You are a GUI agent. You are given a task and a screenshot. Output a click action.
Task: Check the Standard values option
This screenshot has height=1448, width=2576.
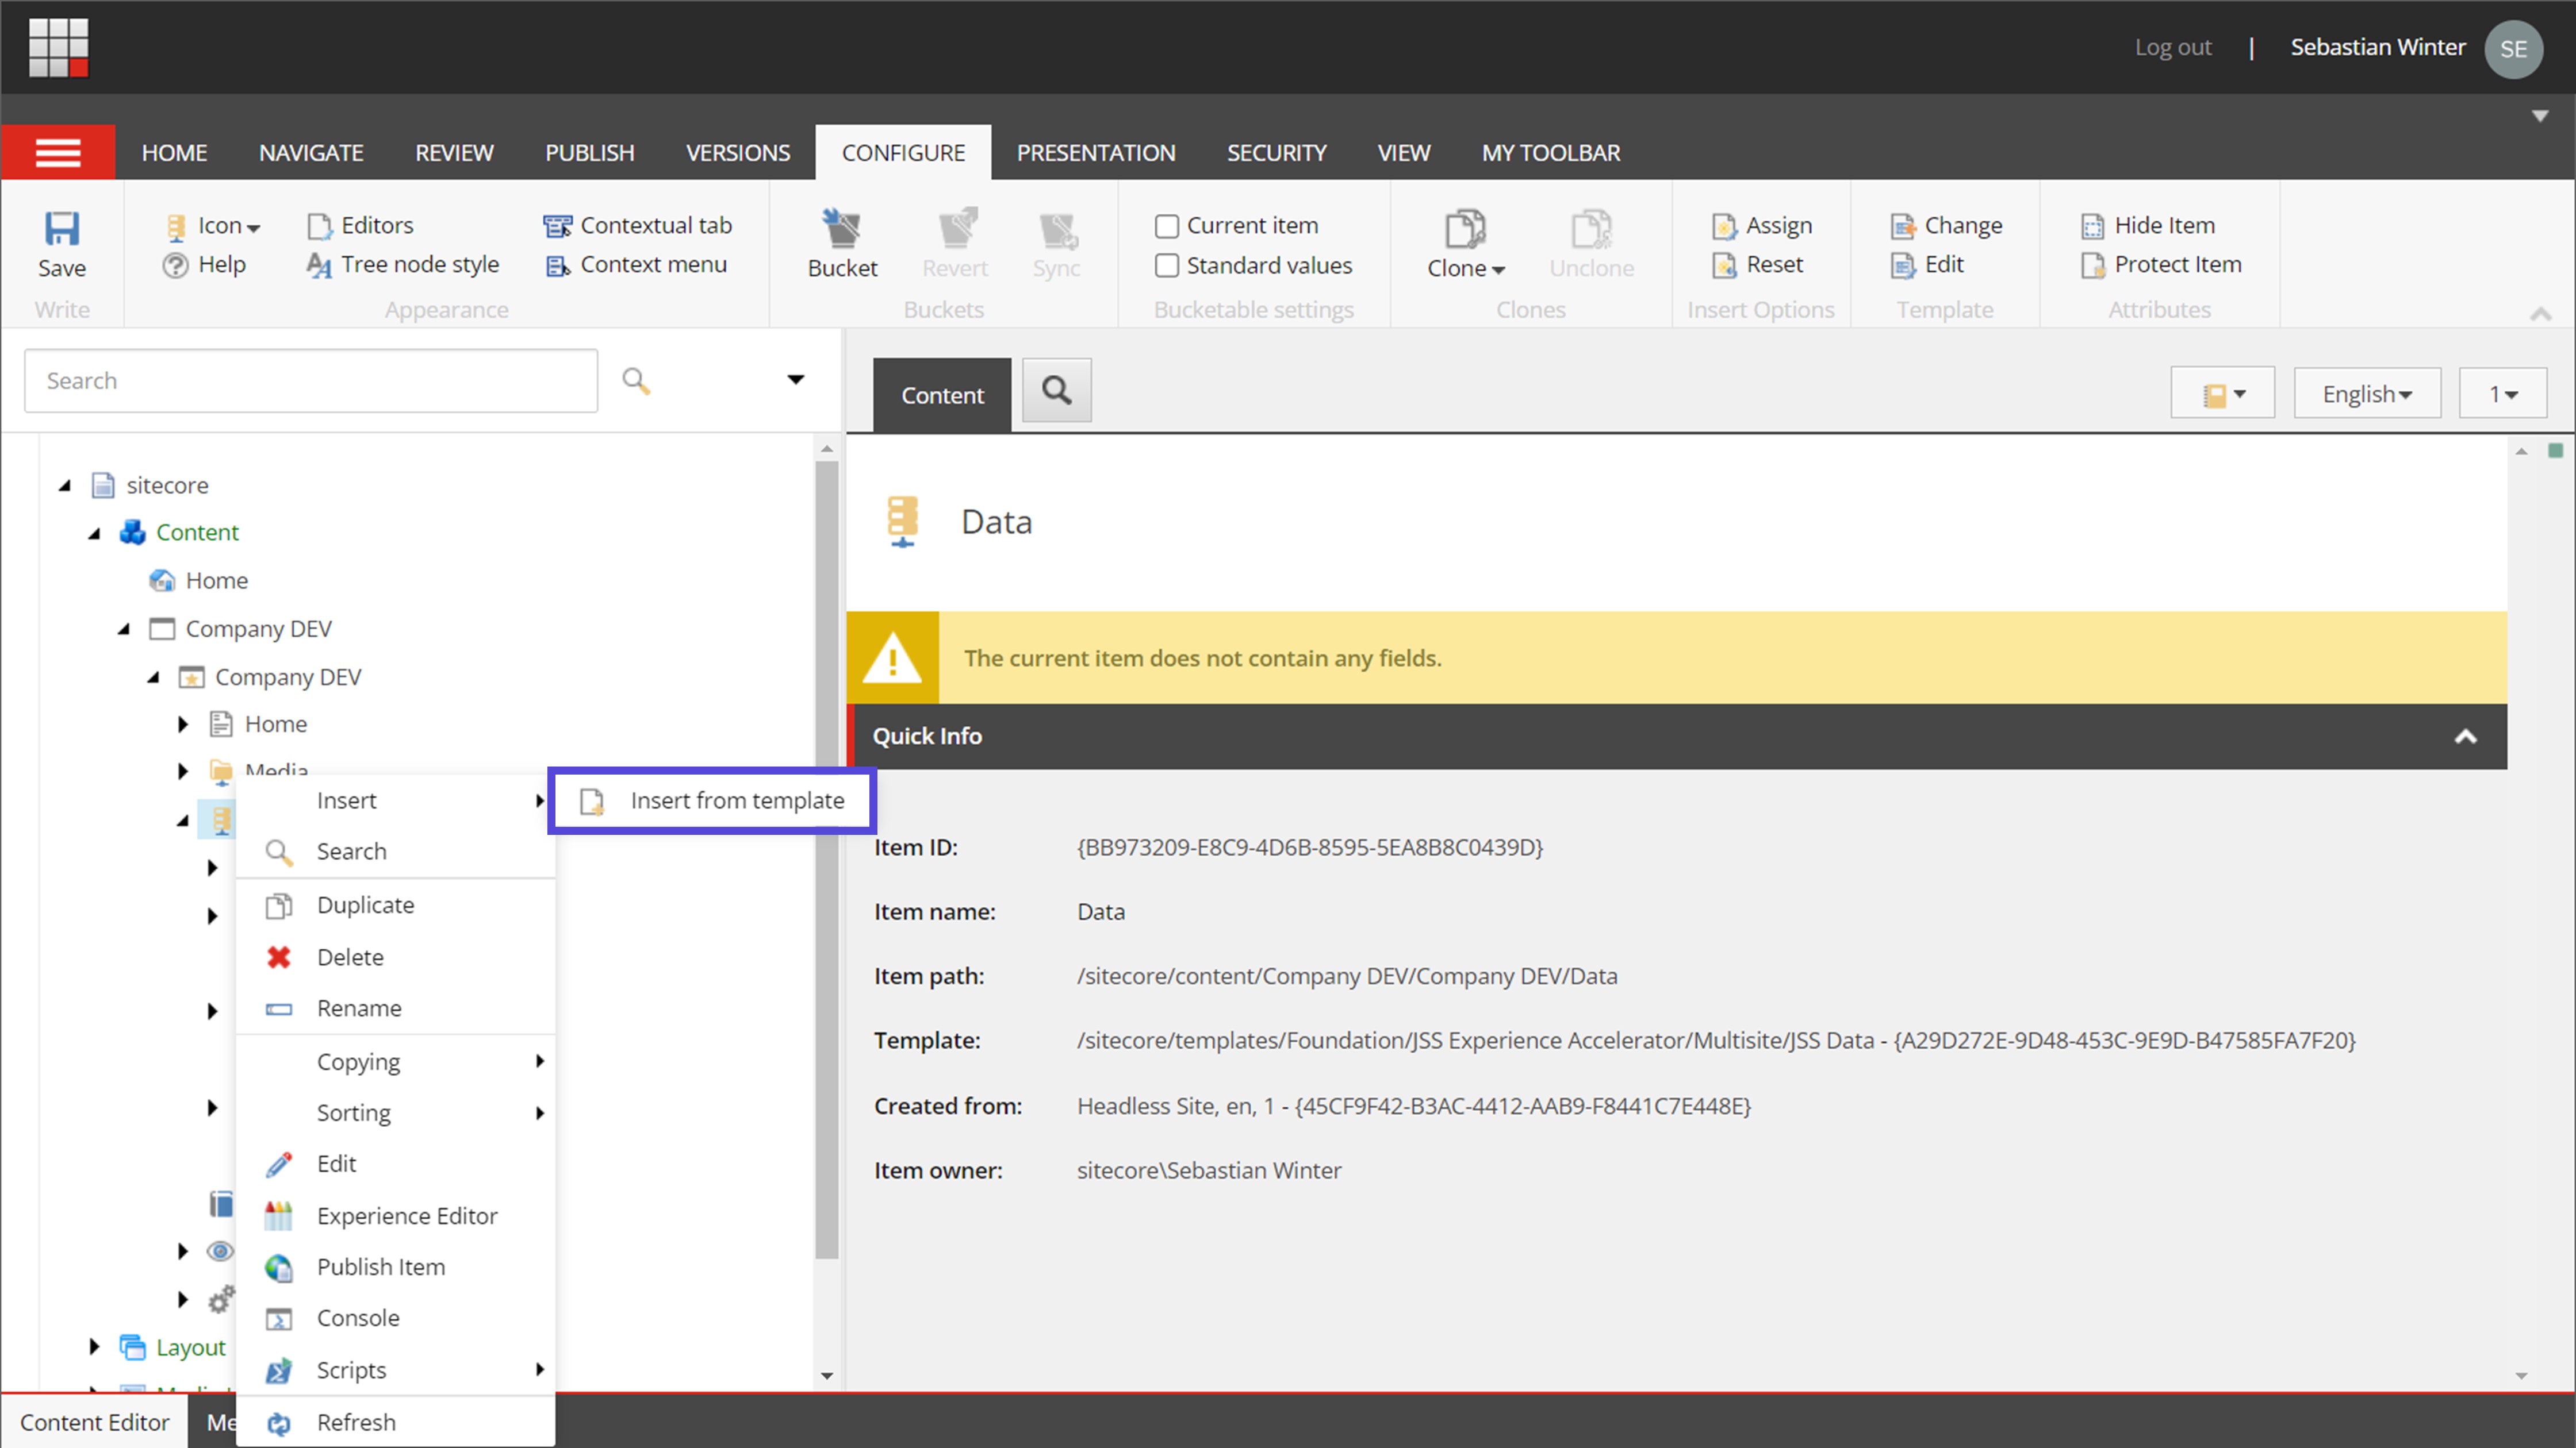click(1166, 265)
